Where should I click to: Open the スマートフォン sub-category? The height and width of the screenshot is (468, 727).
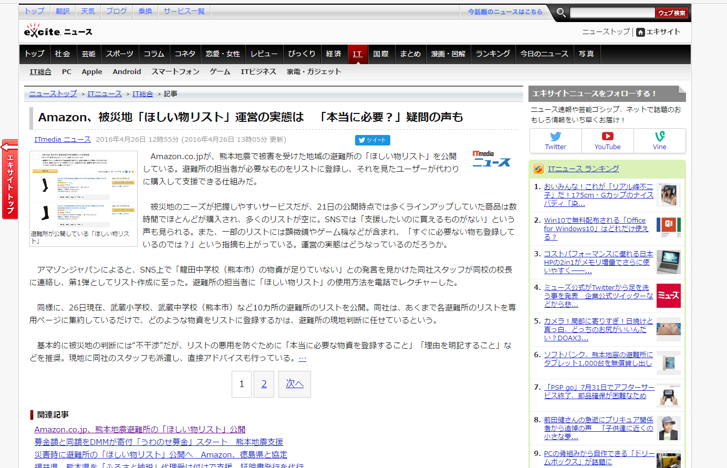point(175,72)
